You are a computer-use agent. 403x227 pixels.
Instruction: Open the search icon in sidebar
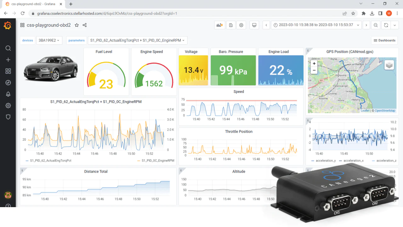click(x=8, y=48)
